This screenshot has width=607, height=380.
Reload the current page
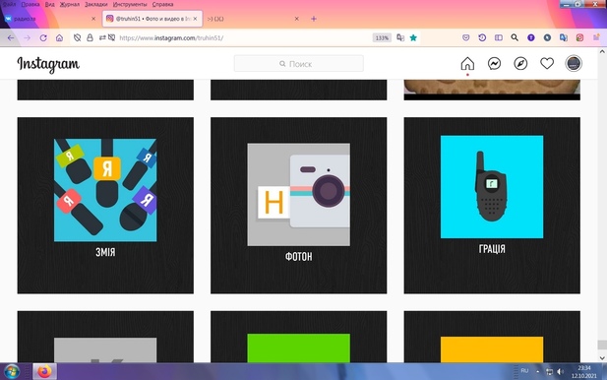pyautogui.click(x=43, y=38)
